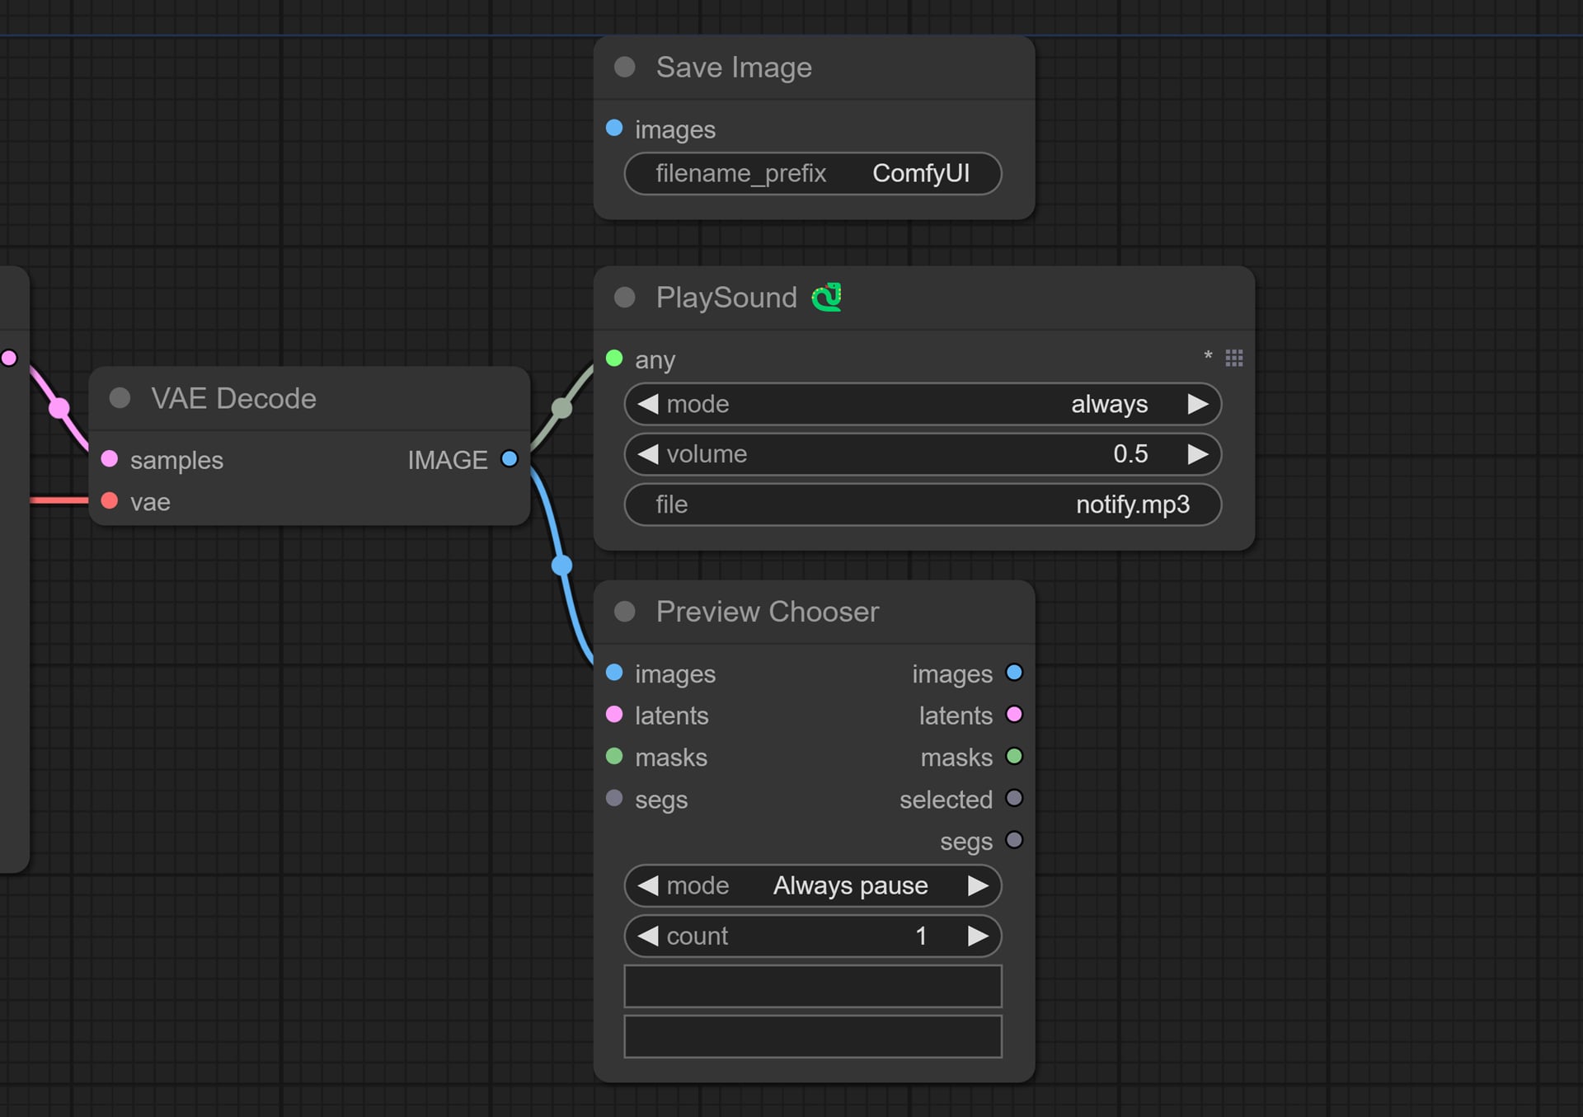This screenshot has width=1583, height=1117.
Task: Click the VAE Decode vae input socket
Action: pyautogui.click(x=110, y=500)
